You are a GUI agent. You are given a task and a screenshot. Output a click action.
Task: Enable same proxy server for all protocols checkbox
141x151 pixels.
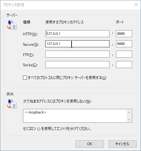25,77
